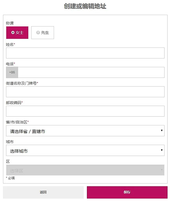The width and height of the screenshot is (170, 201).
Task: Click the 返回 button
Action: pos(43,192)
